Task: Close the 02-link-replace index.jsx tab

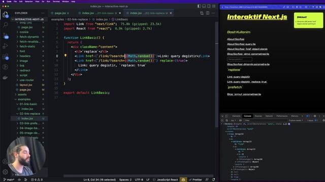Action: coord(171,13)
